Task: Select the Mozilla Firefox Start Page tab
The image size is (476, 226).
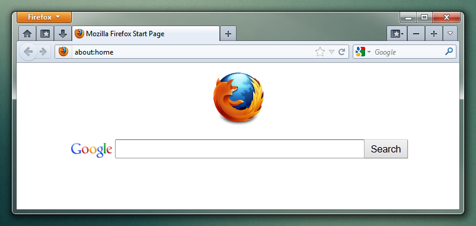Action: [146, 34]
